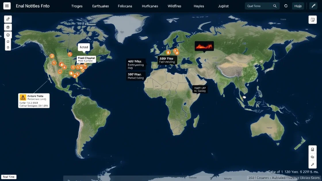The height and width of the screenshot is (181, 322).
Task: Click the yellow warning triangle icon
Action: coord(23,97)
